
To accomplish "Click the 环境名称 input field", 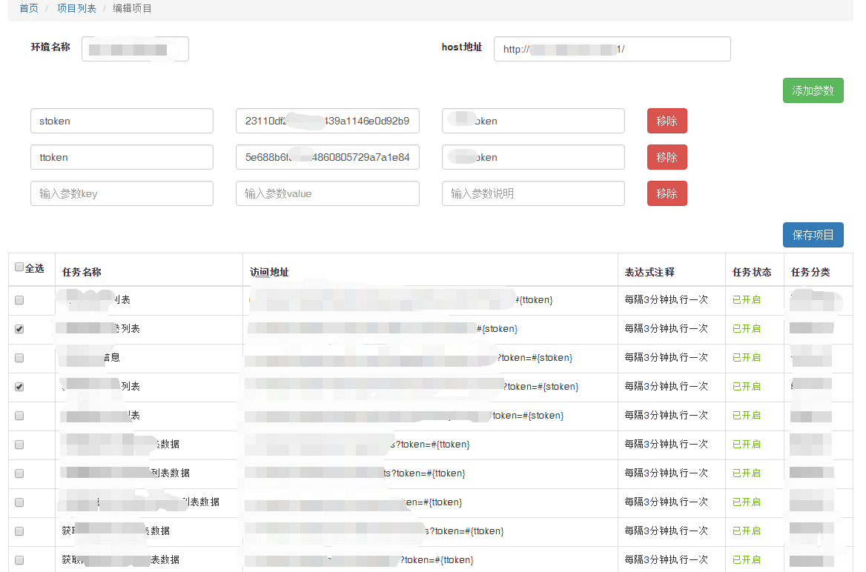I will pyautogui.click(x=135, y=49).
